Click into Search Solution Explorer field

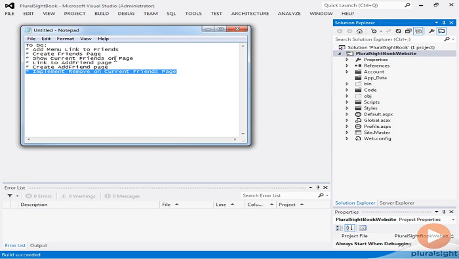388,39
